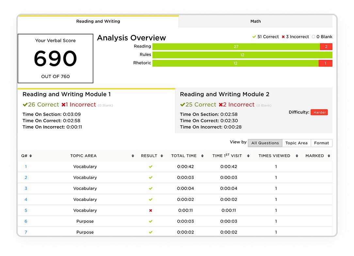This screenshot has height=256, width=354.
Task: Open question 6 link
Action: tap(26, 221)
